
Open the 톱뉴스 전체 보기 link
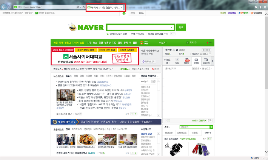[64, 114]
